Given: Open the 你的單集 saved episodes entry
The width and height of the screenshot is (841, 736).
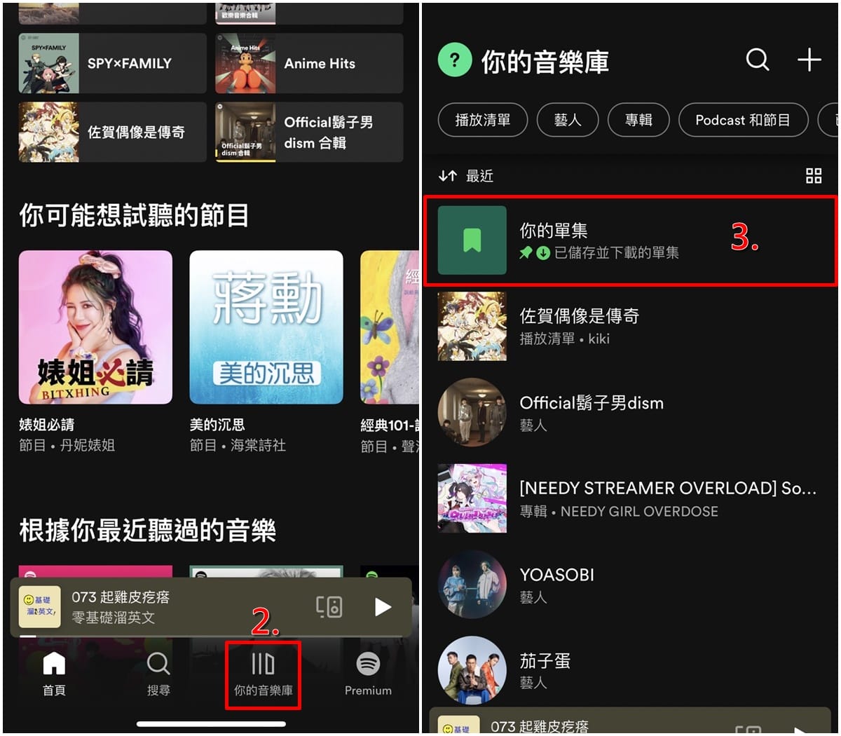Looking at the screenshot, I should 630,240.
